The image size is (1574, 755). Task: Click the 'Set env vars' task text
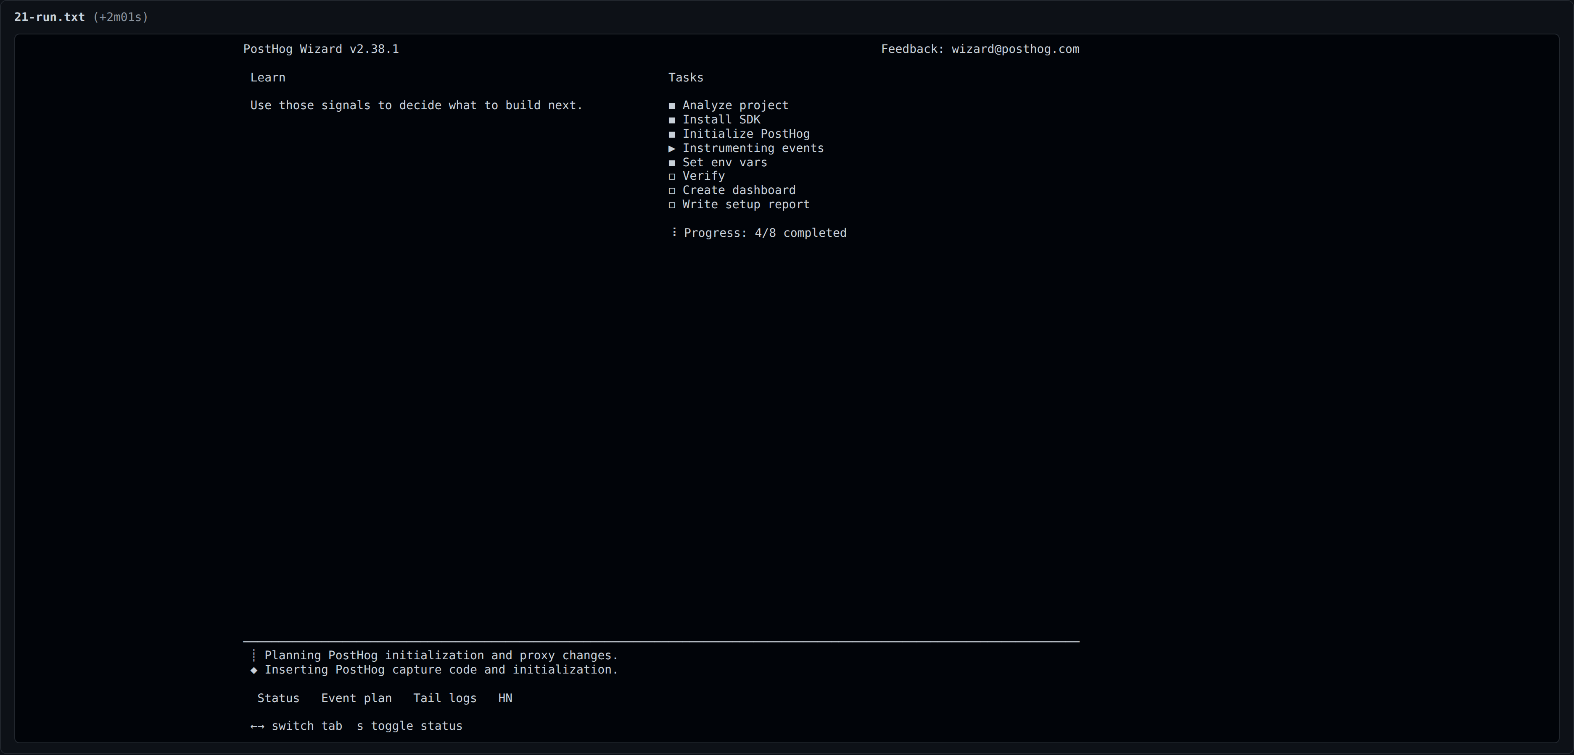tap(725, 163)
